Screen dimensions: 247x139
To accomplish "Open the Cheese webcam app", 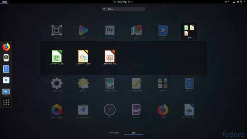I will (x=136, y=110).
